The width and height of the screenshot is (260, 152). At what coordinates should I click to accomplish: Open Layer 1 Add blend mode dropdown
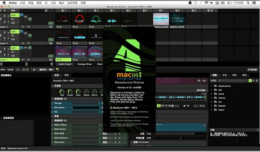click(15, 48)
